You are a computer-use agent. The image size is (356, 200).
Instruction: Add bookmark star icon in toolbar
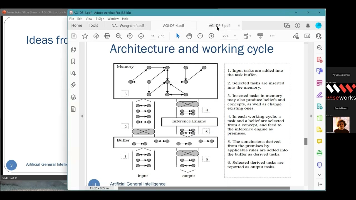[x=85, y=36]
